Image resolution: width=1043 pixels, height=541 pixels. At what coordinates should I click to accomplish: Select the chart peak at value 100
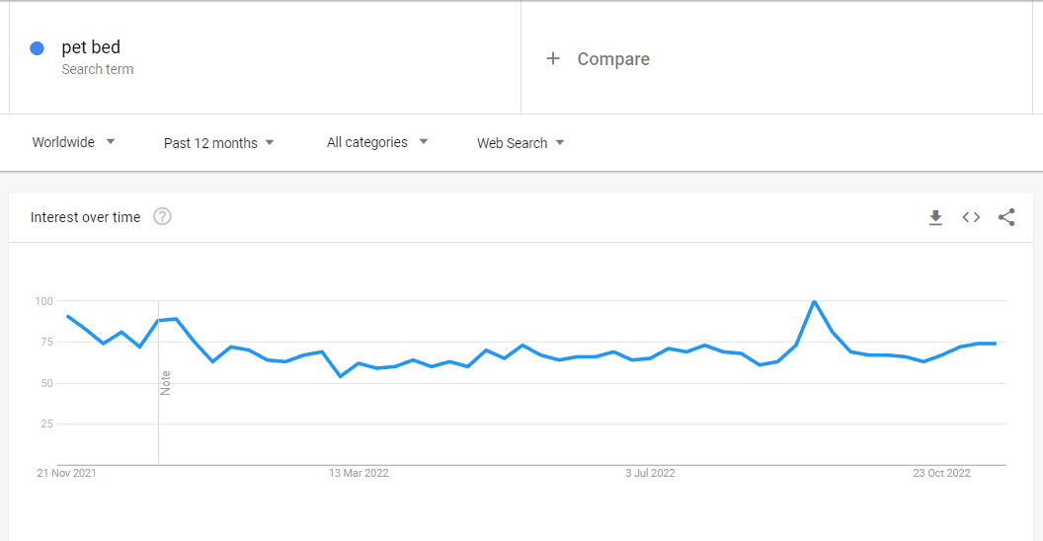pyautogui.click(x=814, y=302)
